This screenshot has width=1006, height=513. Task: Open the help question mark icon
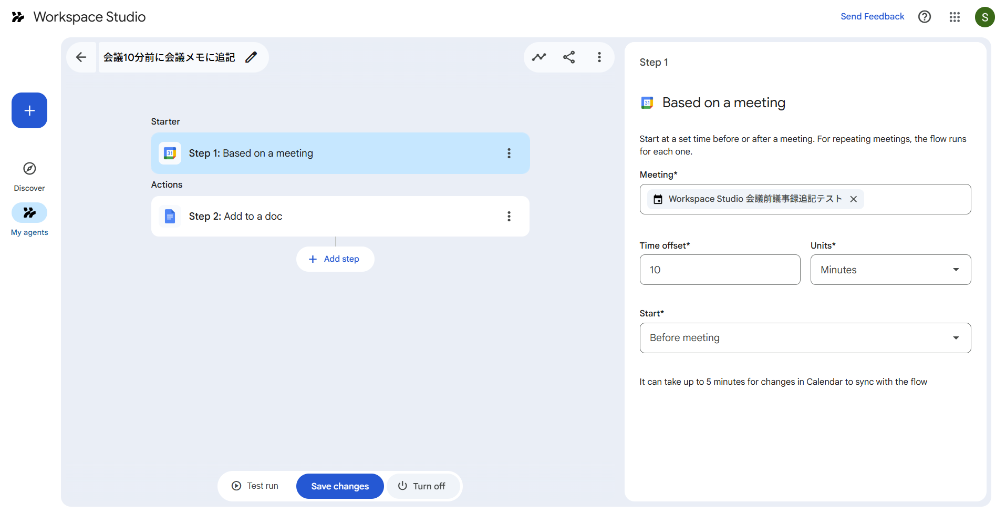[925, 17]
